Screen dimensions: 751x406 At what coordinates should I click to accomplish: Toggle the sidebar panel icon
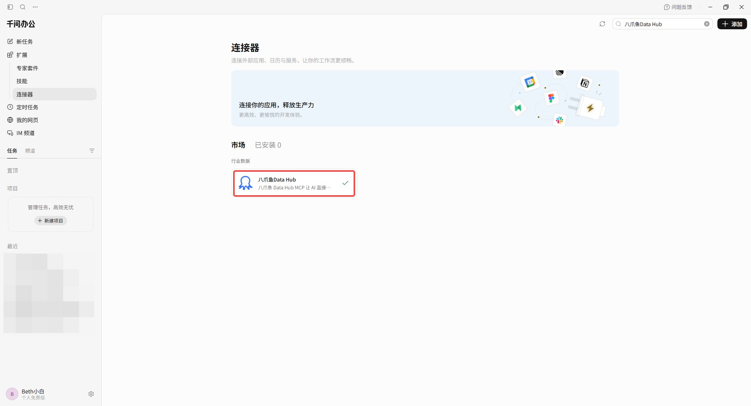(x=10, y=7)
